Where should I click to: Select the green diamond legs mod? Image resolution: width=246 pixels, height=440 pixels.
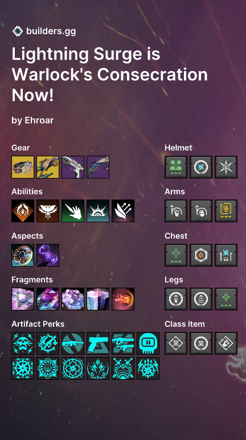(x=226, y=299)
